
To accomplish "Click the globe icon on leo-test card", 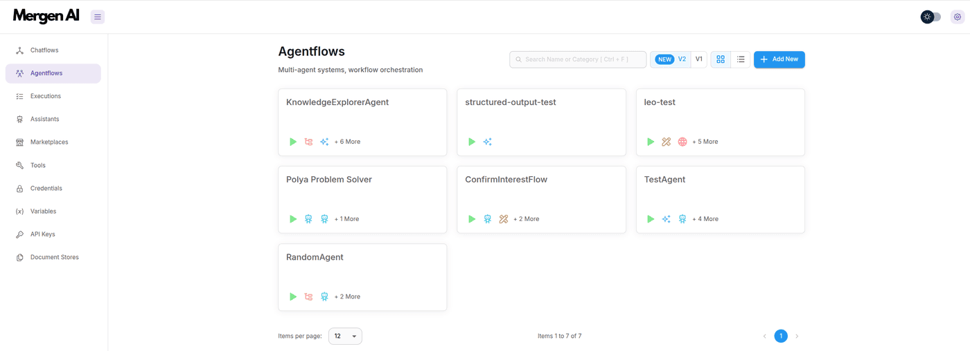I will [x=682, y=142].
